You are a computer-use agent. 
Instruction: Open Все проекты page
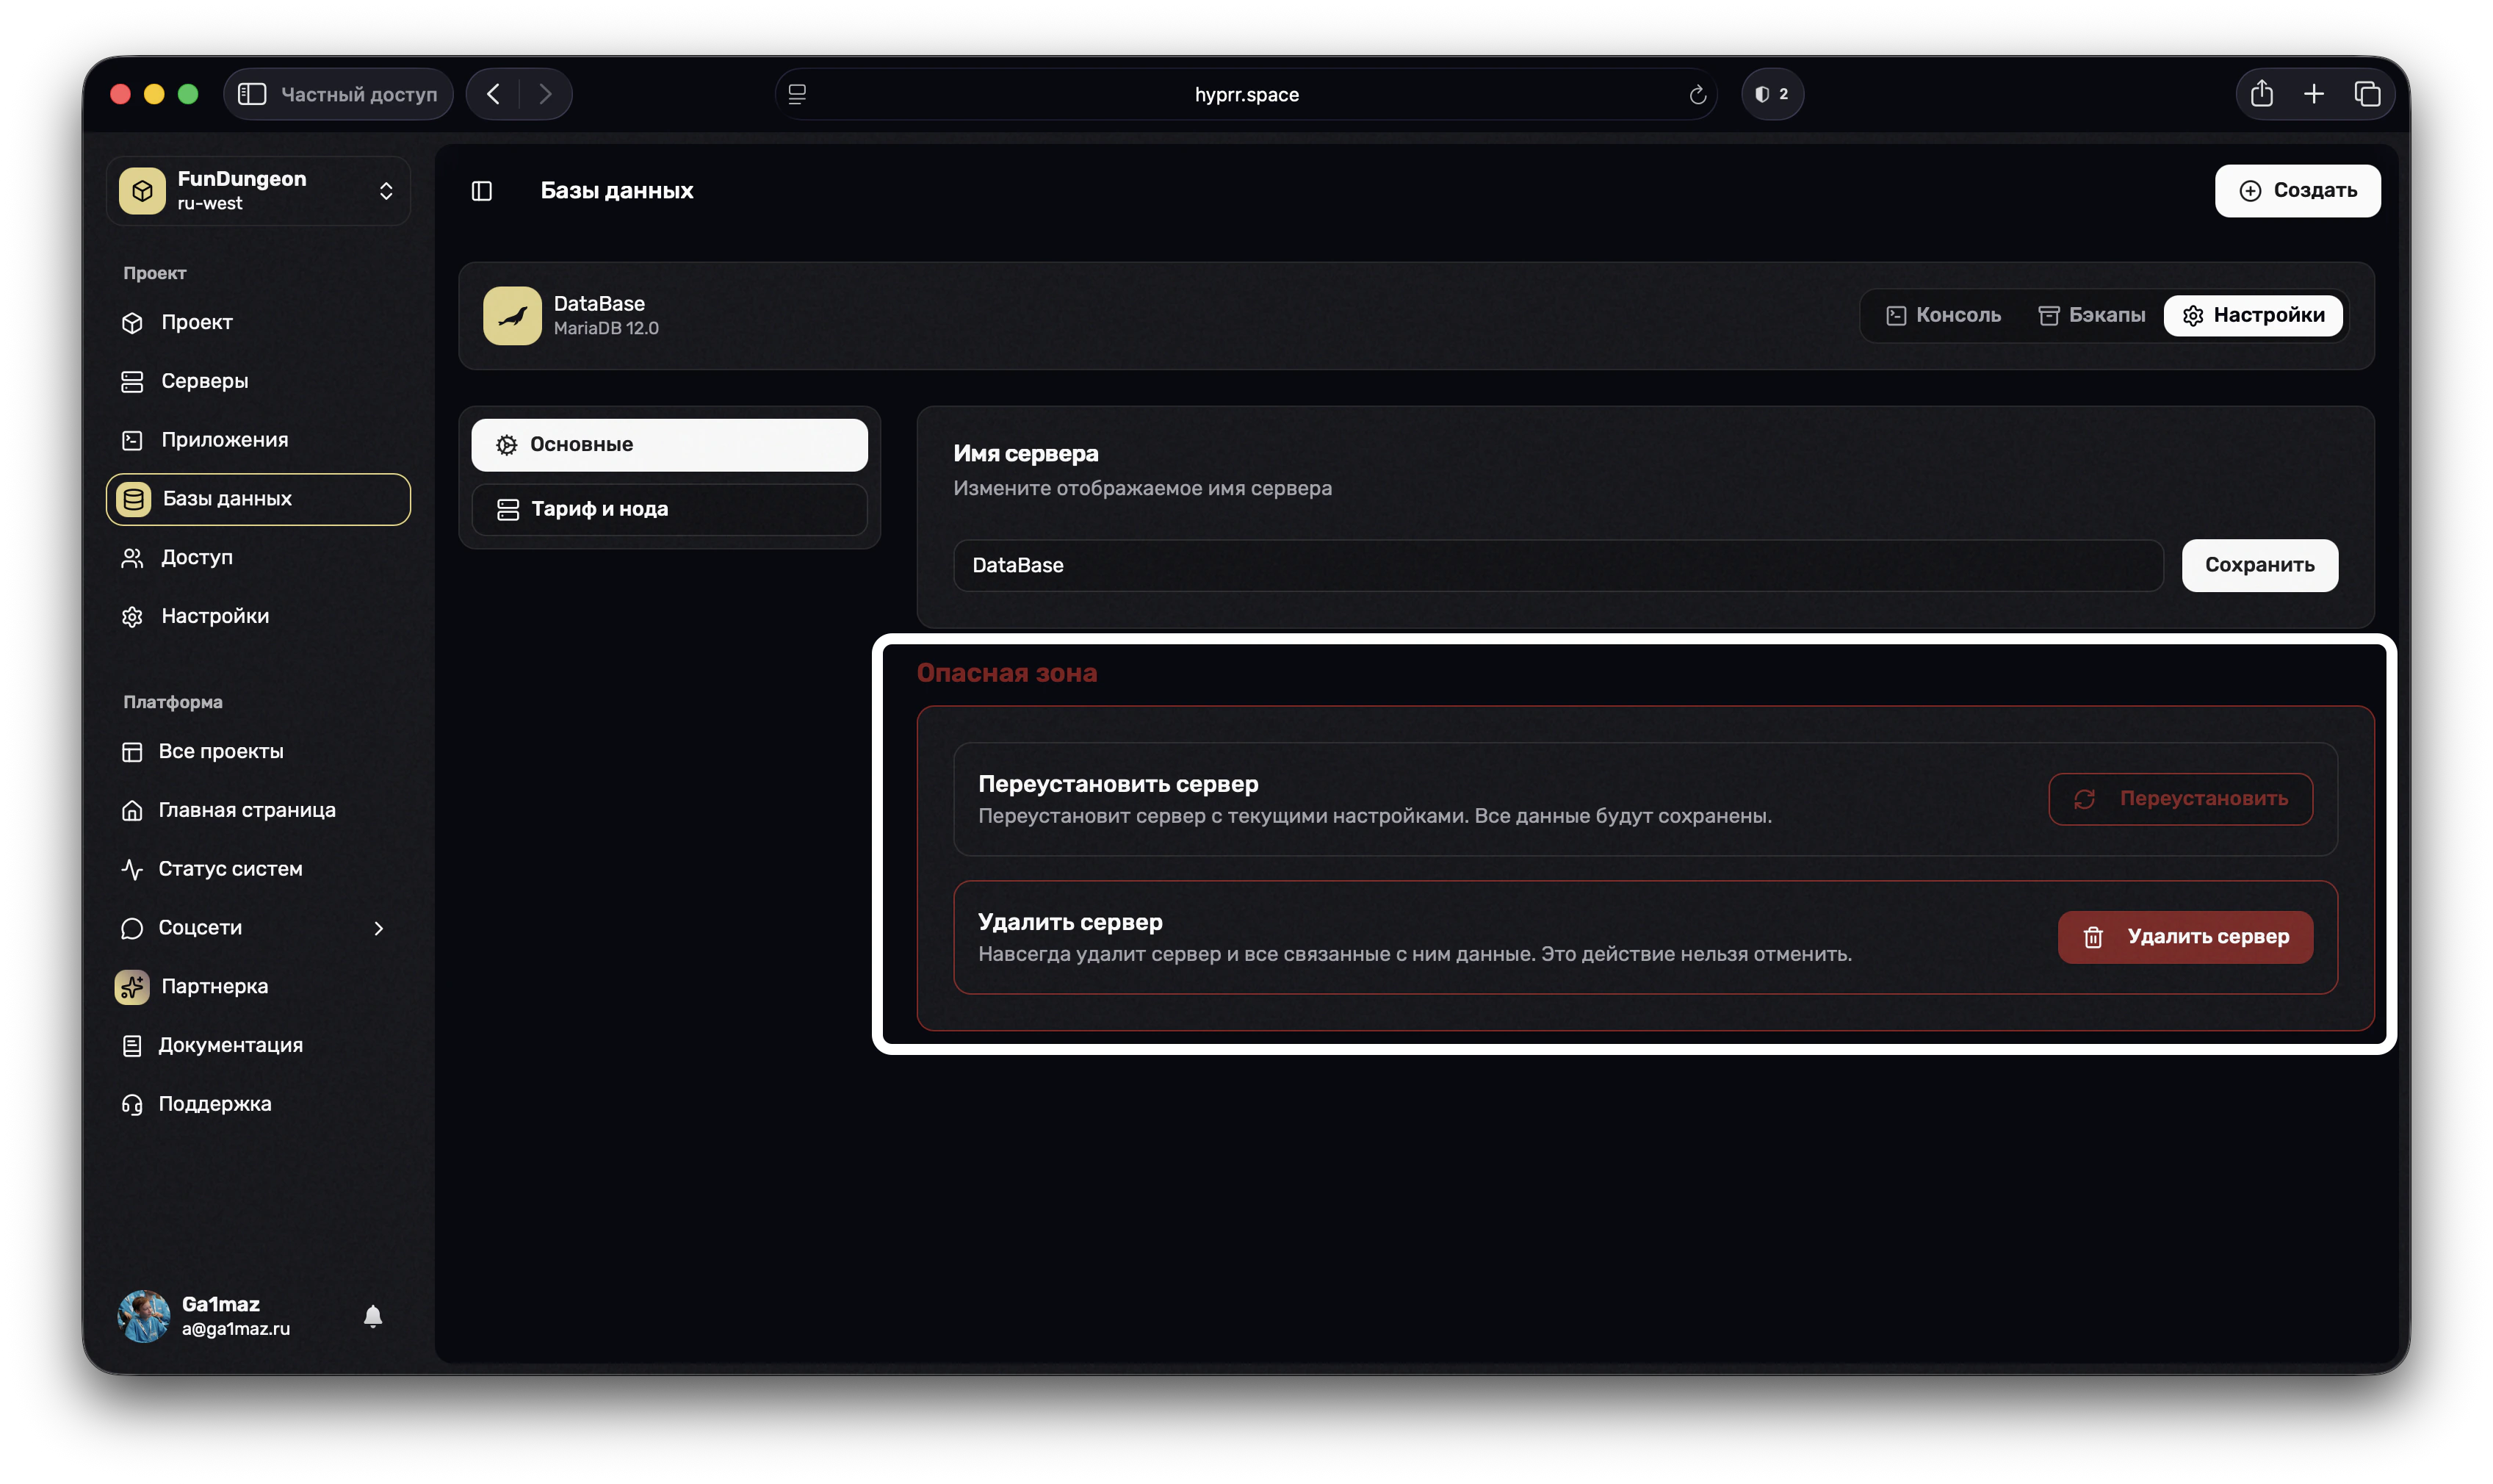point(258,751)
